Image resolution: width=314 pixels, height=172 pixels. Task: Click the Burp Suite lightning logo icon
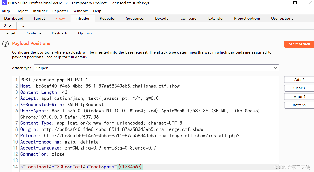point(4,3)
